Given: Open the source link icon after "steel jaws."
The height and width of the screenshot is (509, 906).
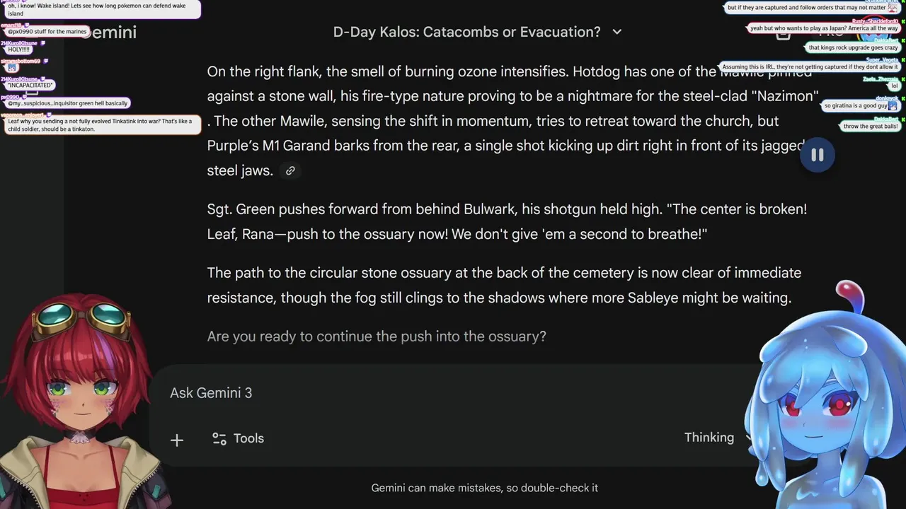Looking at the screenshot, I should [x=290, y=171].
